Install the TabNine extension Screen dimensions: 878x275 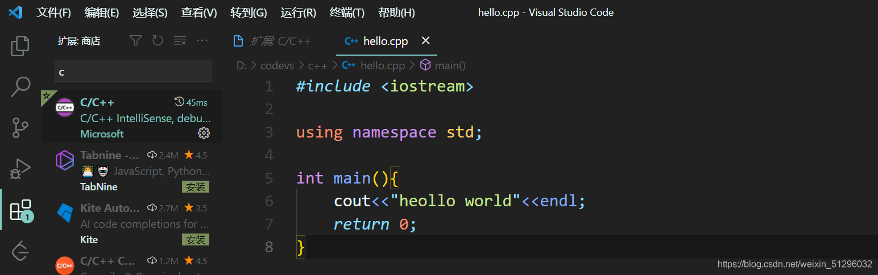pyautogui.click(x=196, y=187)
